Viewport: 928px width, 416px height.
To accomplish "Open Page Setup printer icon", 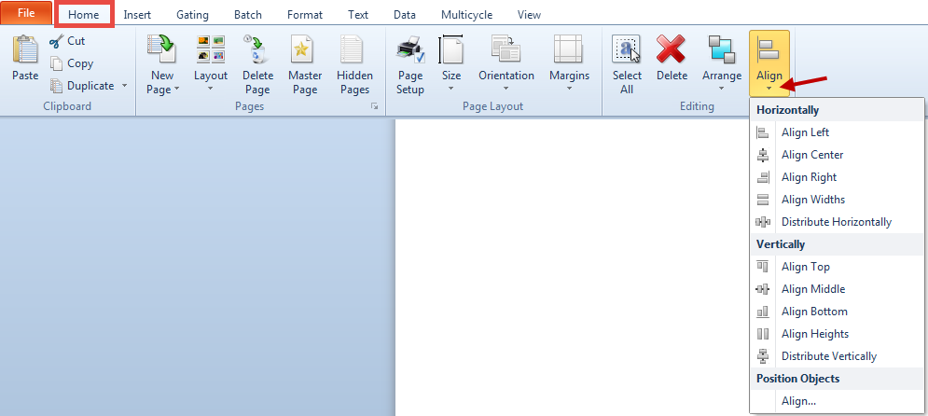I will pyautogui.click(x=410, y=49).
